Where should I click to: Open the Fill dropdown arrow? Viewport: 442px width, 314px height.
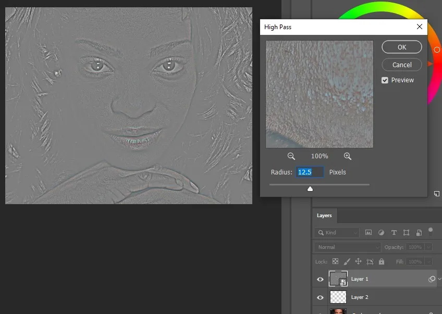pos(429,261)
